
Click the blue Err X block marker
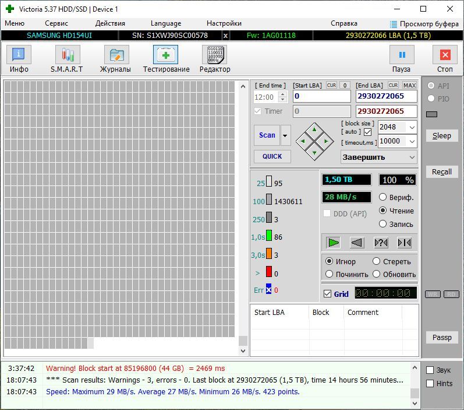tap(268, 289)
